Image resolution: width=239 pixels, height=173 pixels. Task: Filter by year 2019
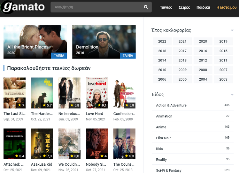pos(223,41)
